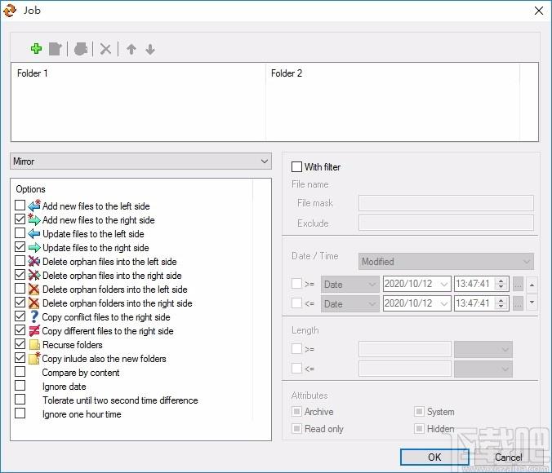Image resolution: width=552 pixels, height=473 pixels.
Task: Click the Update files right green arrow icon
Action: (x=34, y=248)
